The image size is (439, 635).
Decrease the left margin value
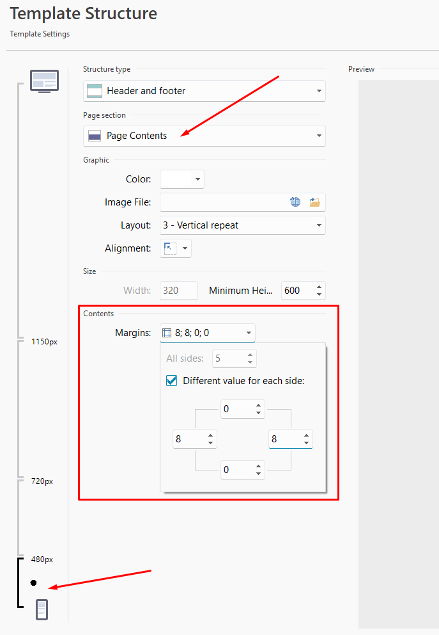[210, 443]
